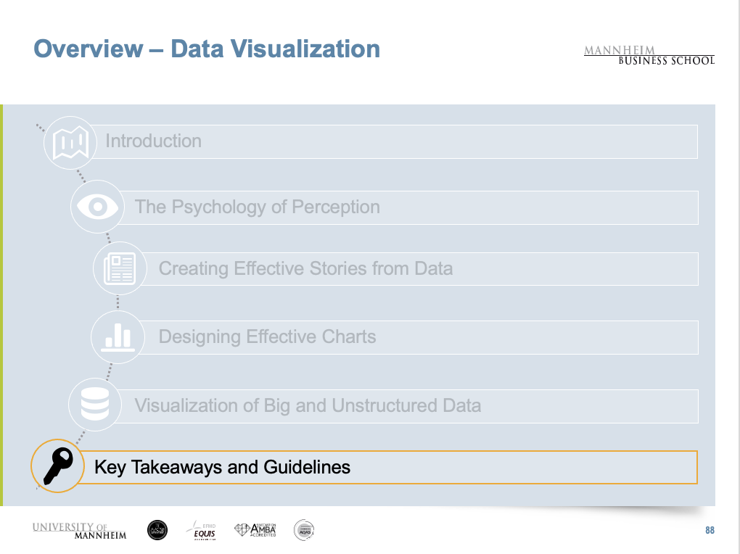Click the eye icon for Psychology of Perception
The width and height of the screenshot is (740, 554).
[x=97, y=207]
